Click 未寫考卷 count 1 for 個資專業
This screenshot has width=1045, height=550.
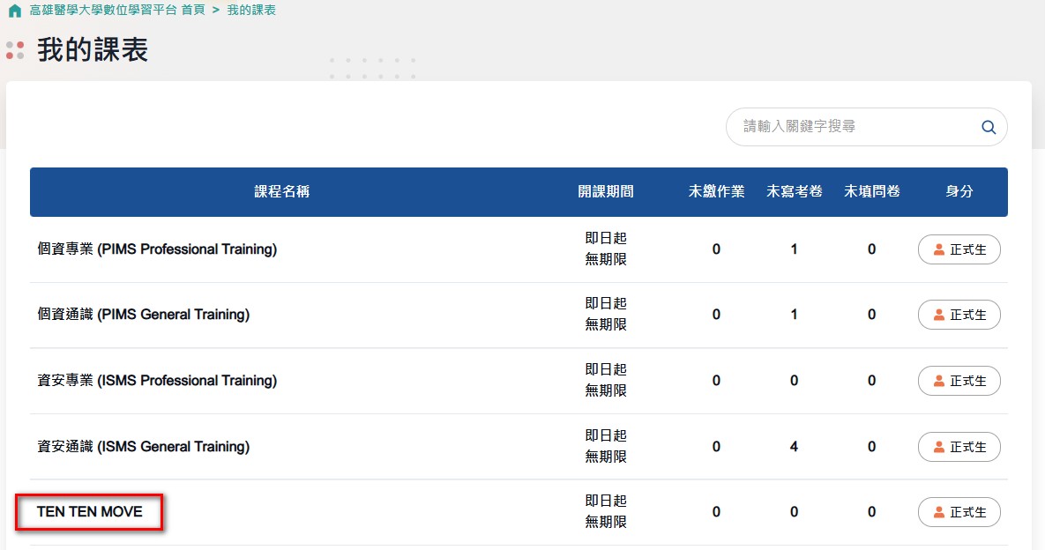[794, 249]
